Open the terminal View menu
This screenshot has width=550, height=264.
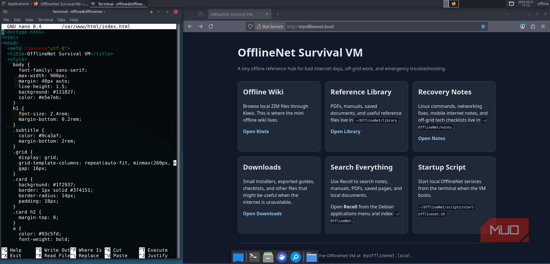29,20
